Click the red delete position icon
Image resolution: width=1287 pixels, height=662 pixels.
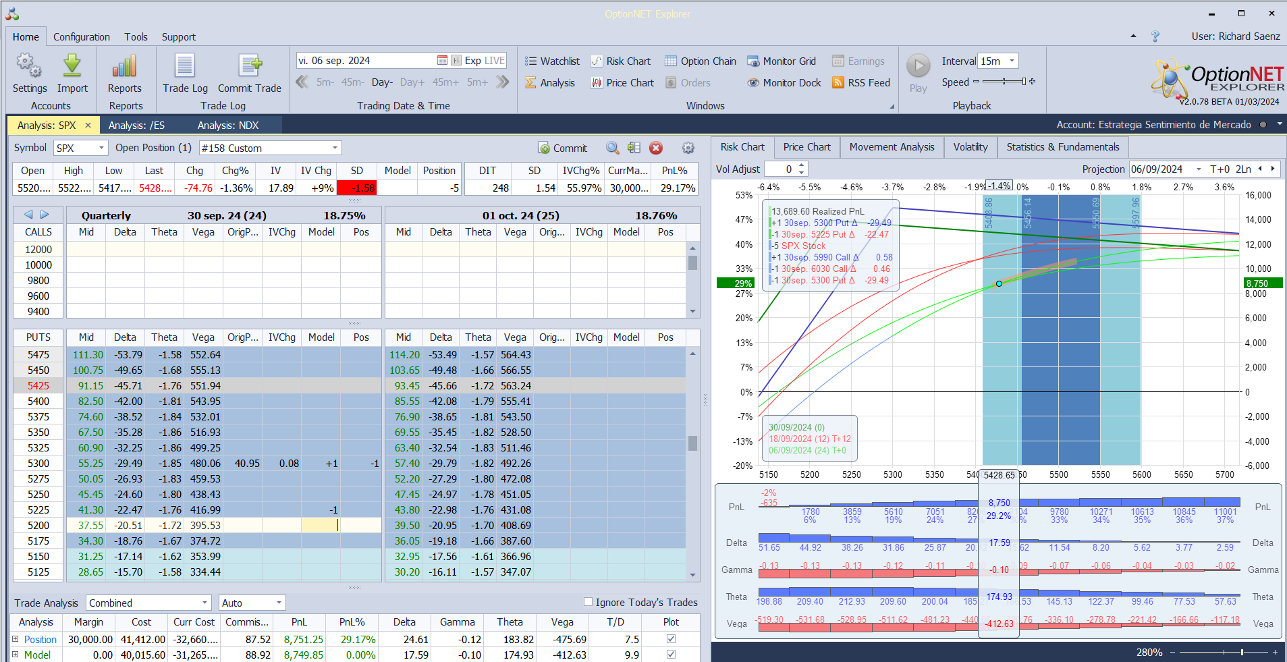(656, 148)
